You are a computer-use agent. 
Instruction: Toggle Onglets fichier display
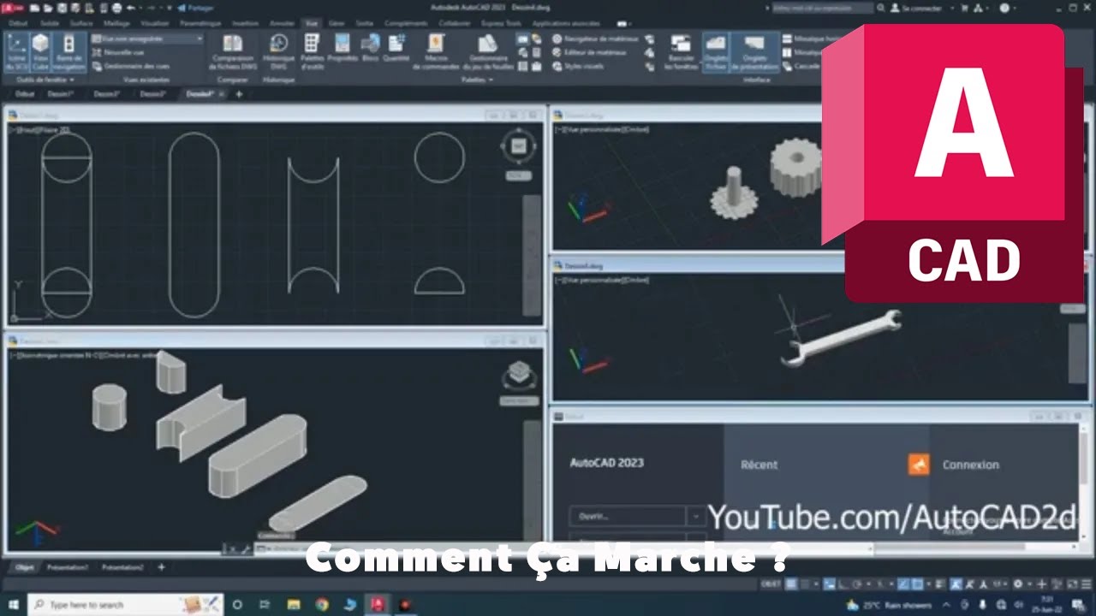coord(715,52)
